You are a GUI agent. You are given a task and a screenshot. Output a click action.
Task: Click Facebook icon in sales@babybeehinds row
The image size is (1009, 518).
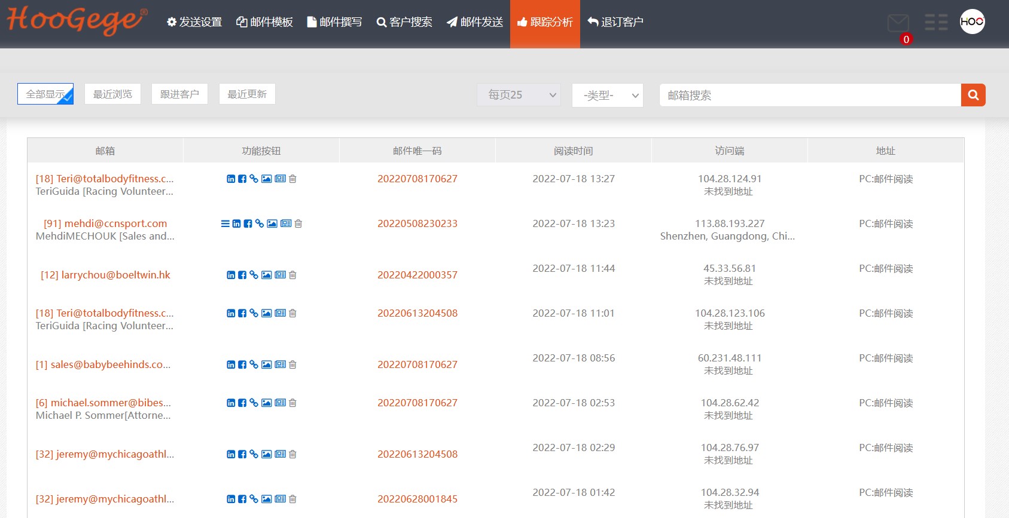pos(242,364)
